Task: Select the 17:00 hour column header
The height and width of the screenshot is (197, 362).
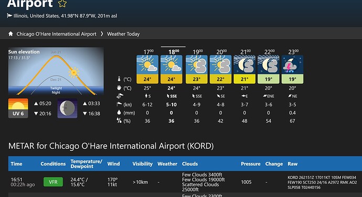Action: pos(148,52)
